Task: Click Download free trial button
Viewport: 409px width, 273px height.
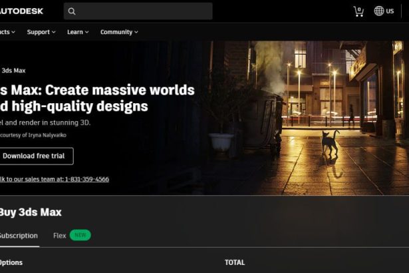Action: [37, 156]
